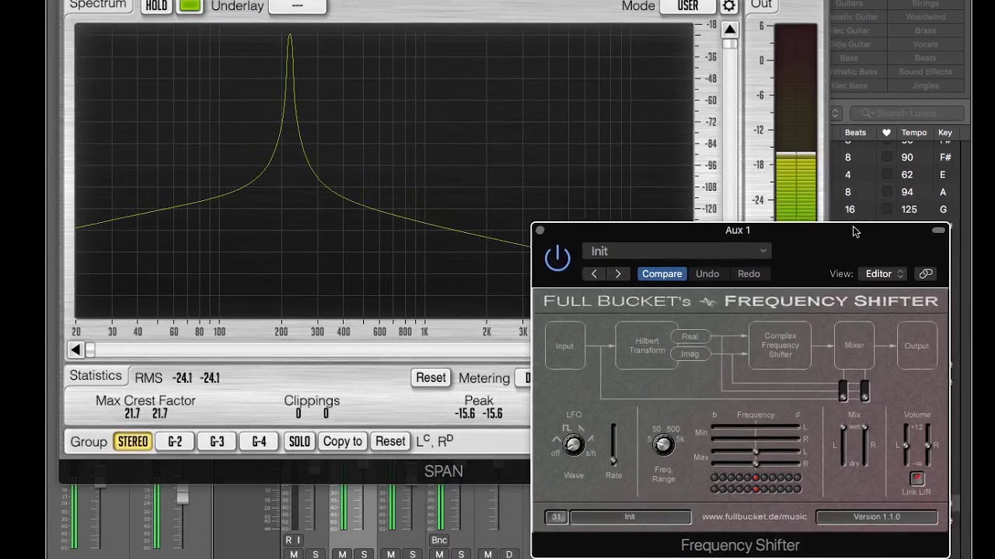
Task: Turn the Freq. Range knob
Action: coord(663,444)
